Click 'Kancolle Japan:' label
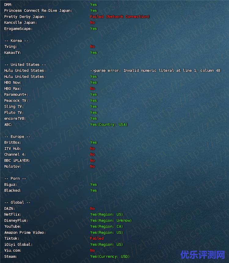This screenshot has width=229, height=263. pos(20,23)
